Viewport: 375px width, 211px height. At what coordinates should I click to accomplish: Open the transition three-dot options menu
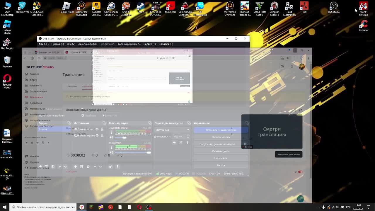pyautogui.click(x=187, y=142)
